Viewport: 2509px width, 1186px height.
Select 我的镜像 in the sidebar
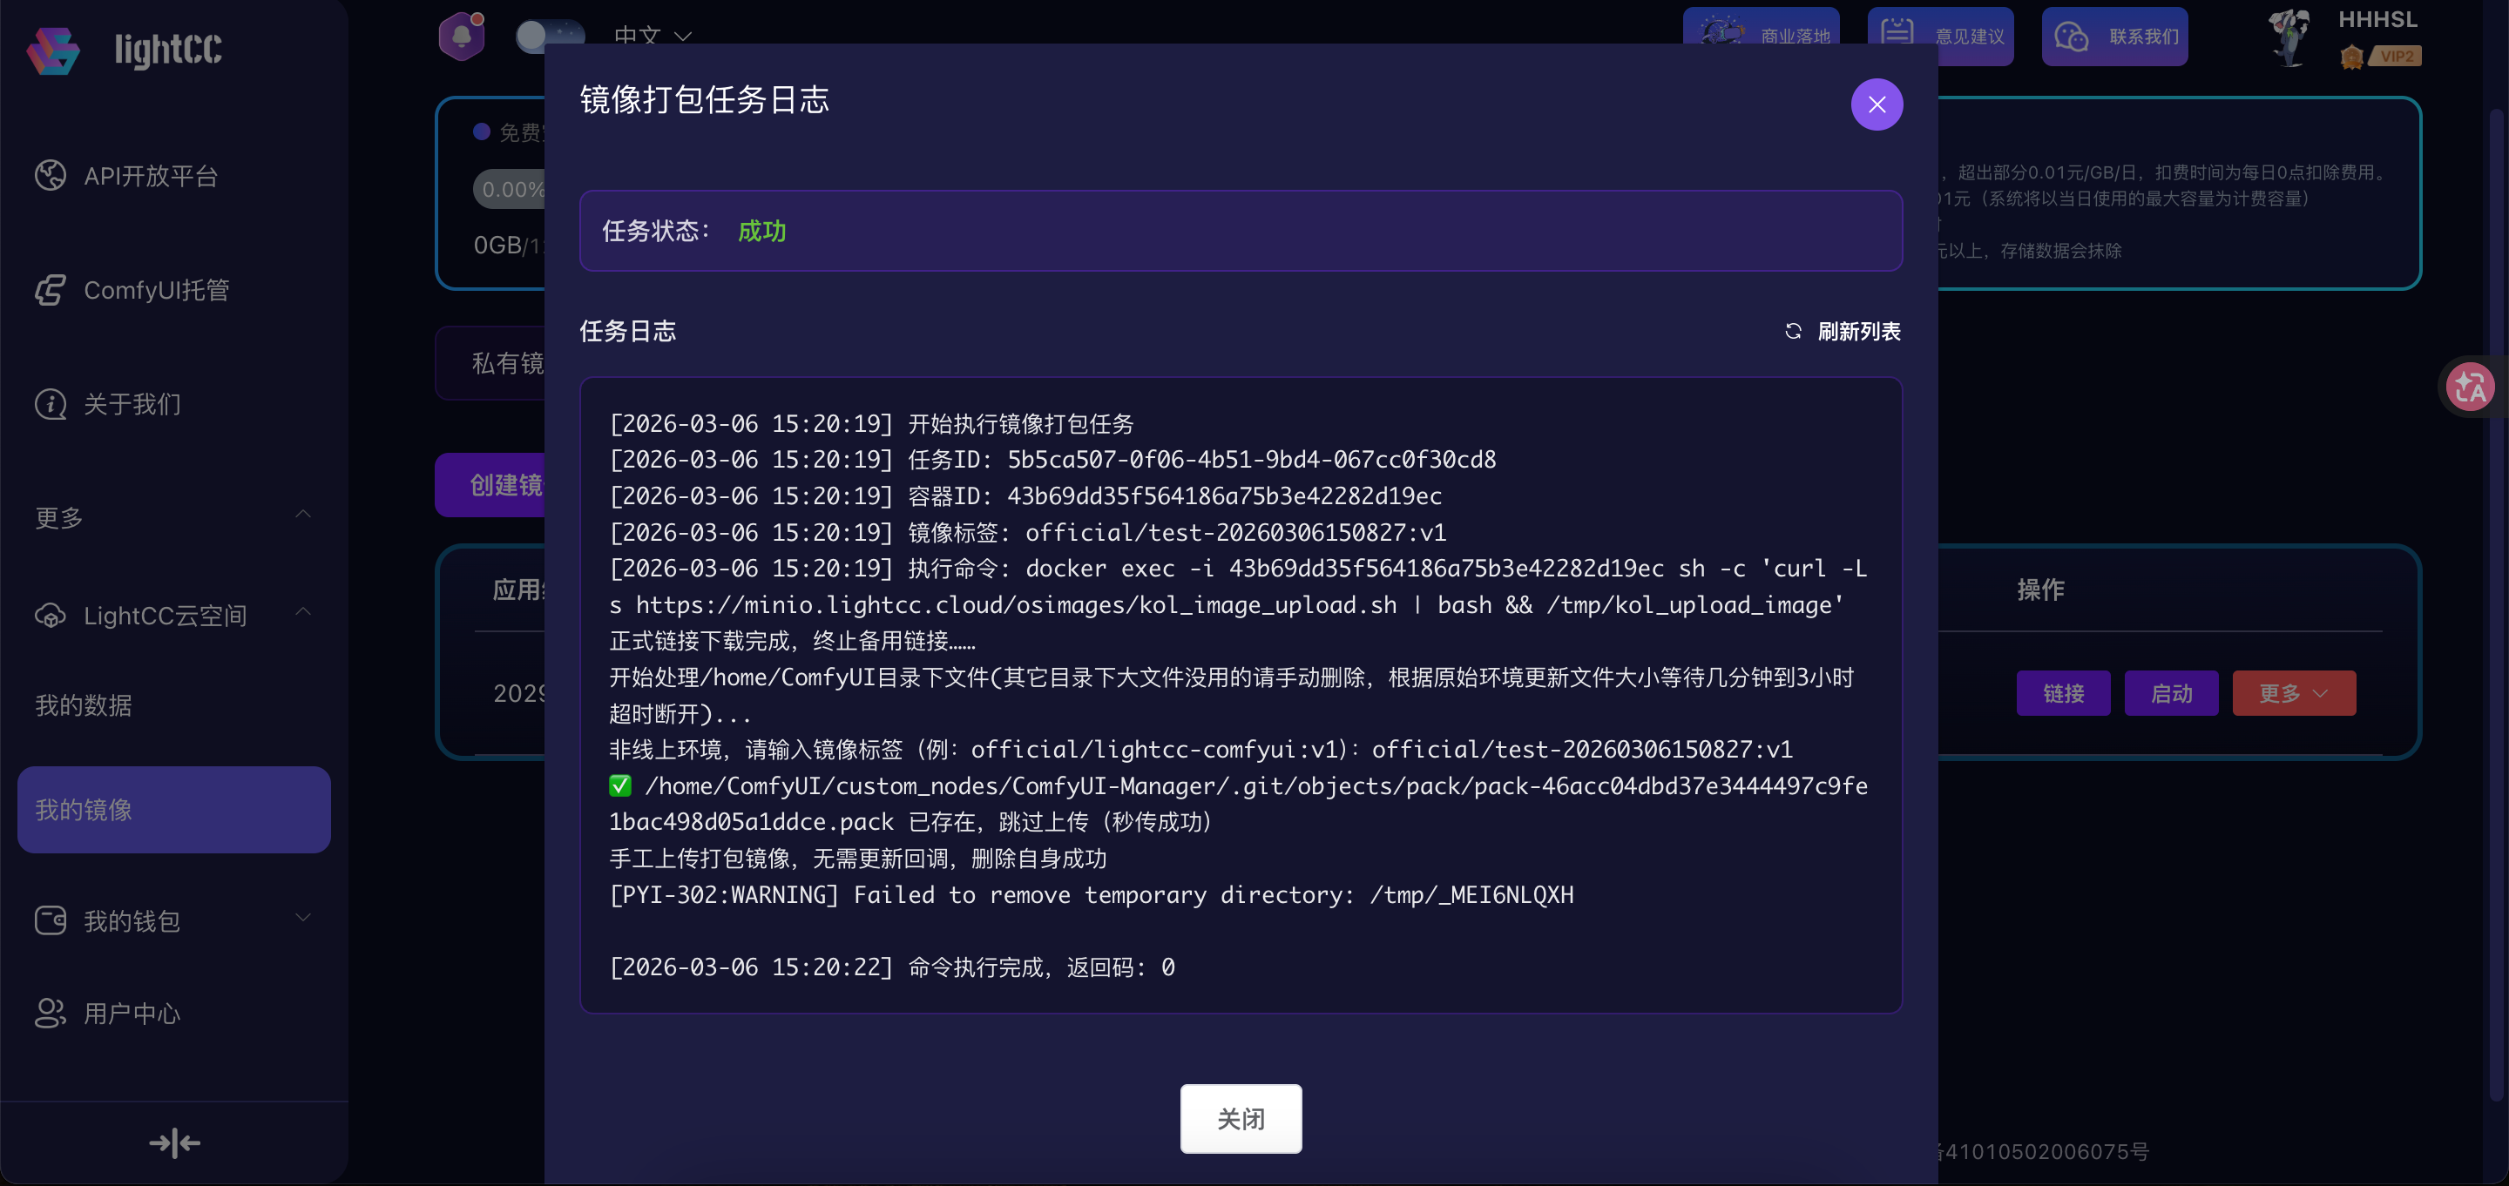(174, 809)
